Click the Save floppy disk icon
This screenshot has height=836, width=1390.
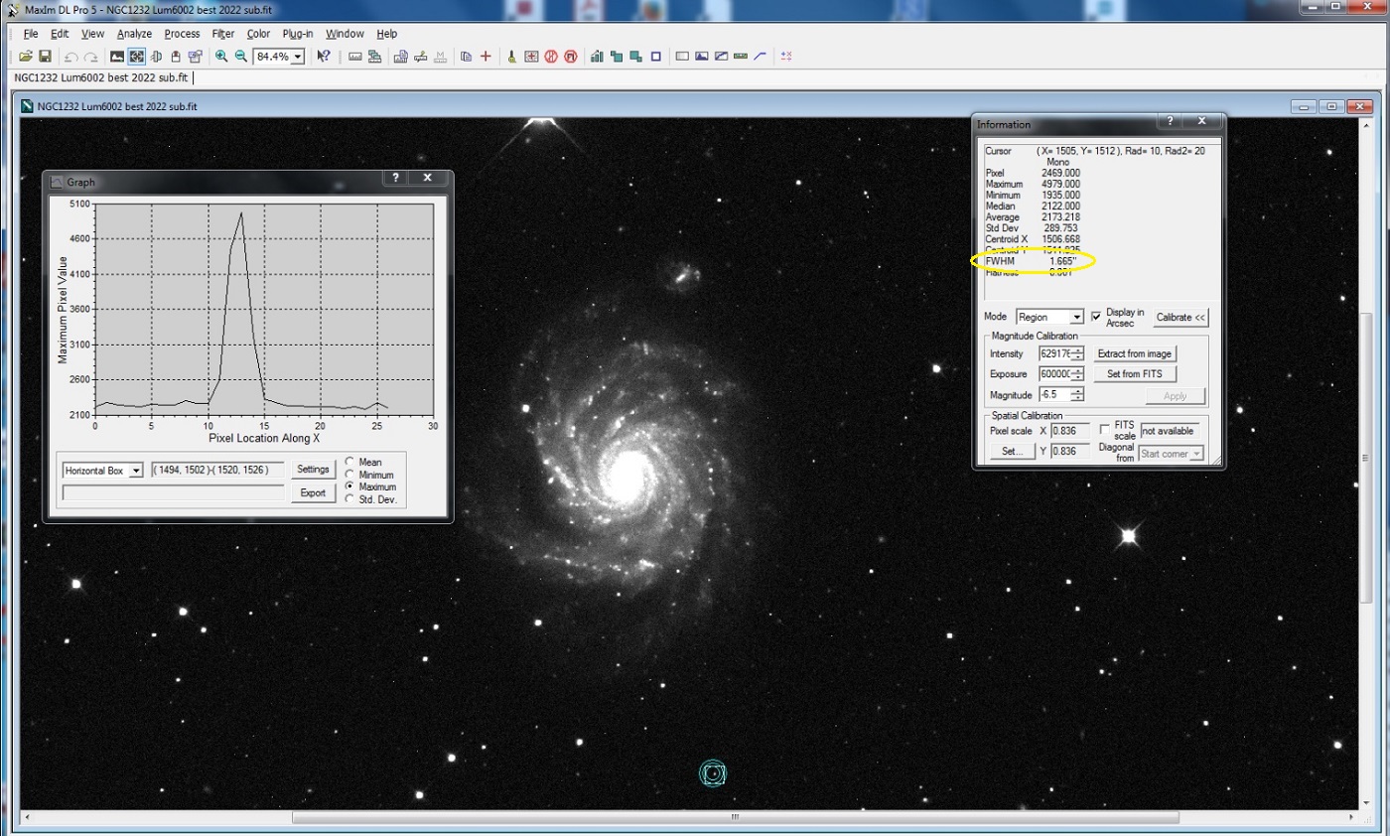point(45,57)
